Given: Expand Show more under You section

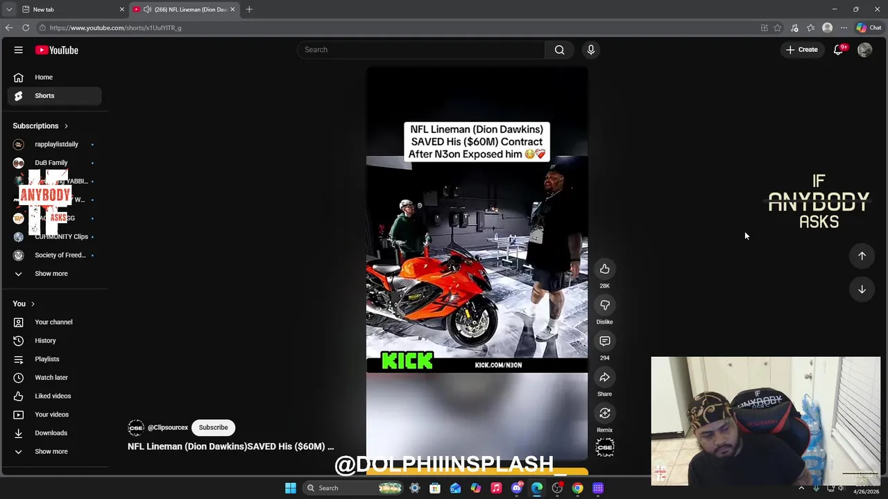Looking at the screenshot, I should [x=55, y=451].
